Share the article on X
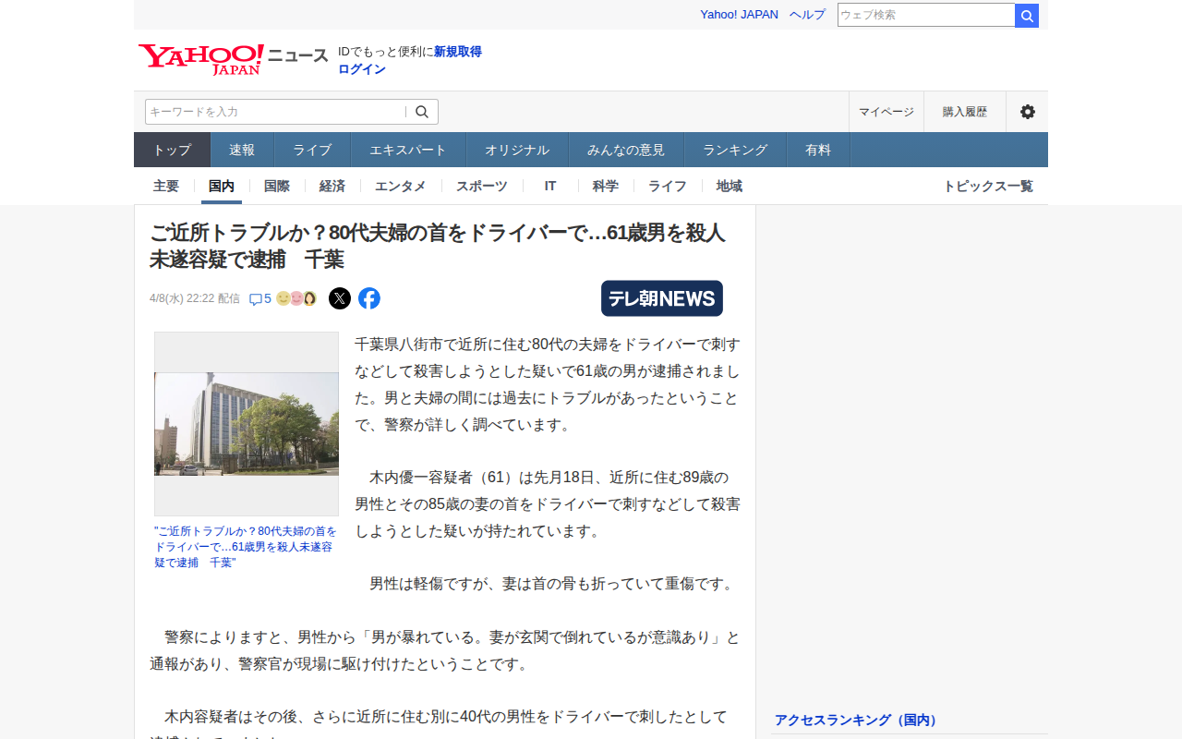This screenshot has width=1182, height=739. 340,298
